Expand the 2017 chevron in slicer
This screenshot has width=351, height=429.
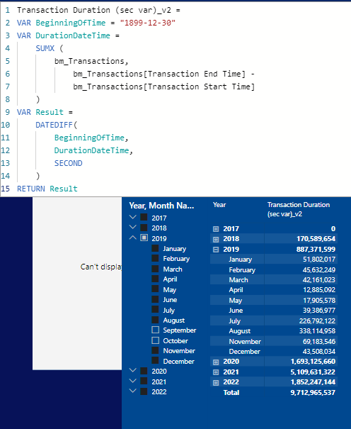click(x=132, y=217)
